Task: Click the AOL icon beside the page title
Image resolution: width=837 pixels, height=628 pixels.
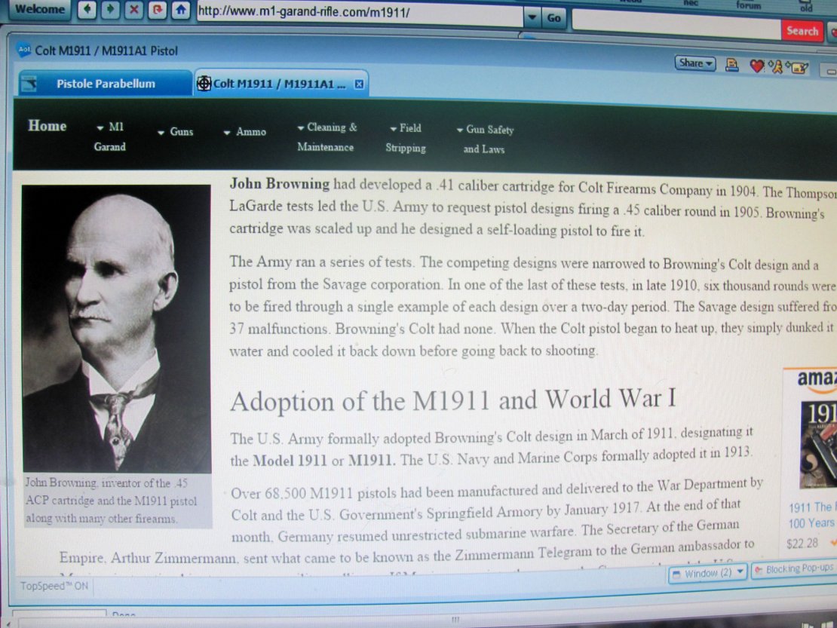Action: click(24, 51)
